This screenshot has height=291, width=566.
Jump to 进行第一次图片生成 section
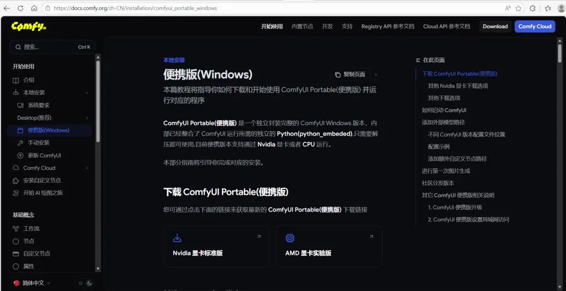point(446,171)
